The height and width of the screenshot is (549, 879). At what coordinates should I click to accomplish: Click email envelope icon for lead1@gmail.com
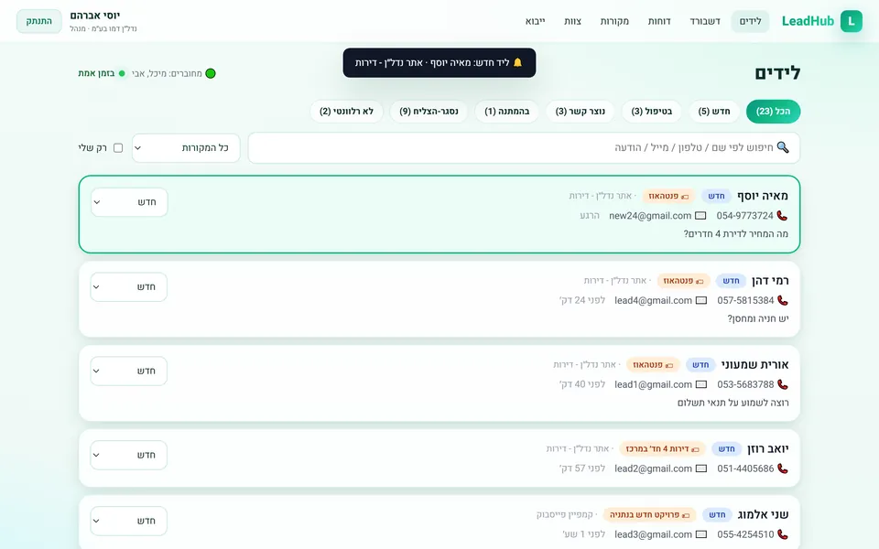tap(700, 384)
